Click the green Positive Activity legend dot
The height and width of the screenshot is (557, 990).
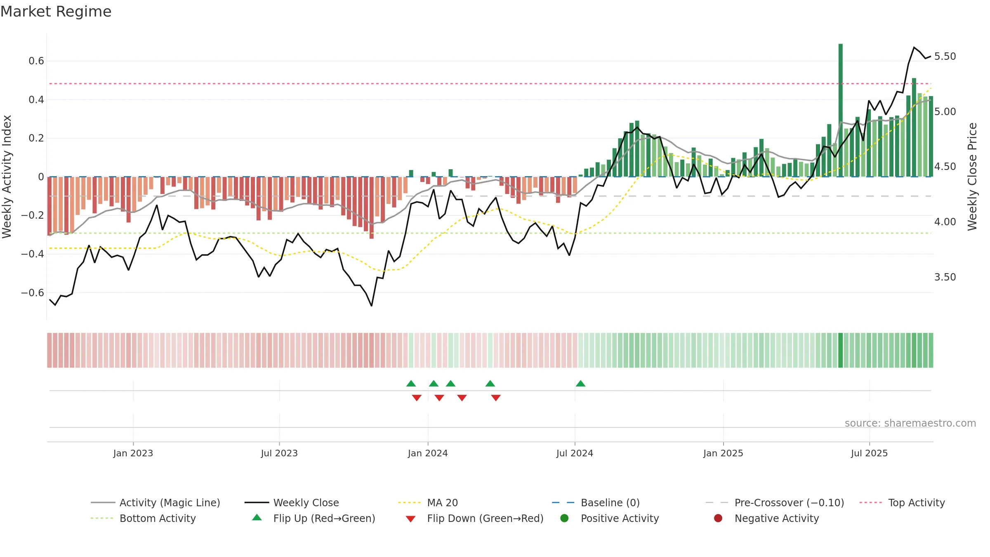coord(564,518)
